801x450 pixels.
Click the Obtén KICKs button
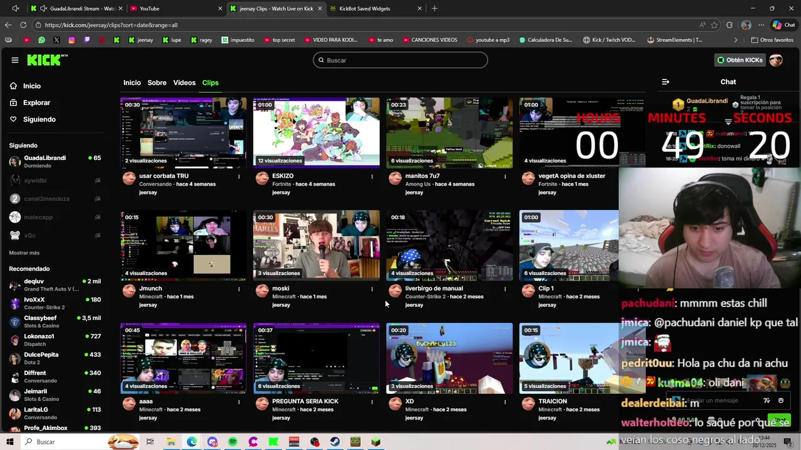740,60
